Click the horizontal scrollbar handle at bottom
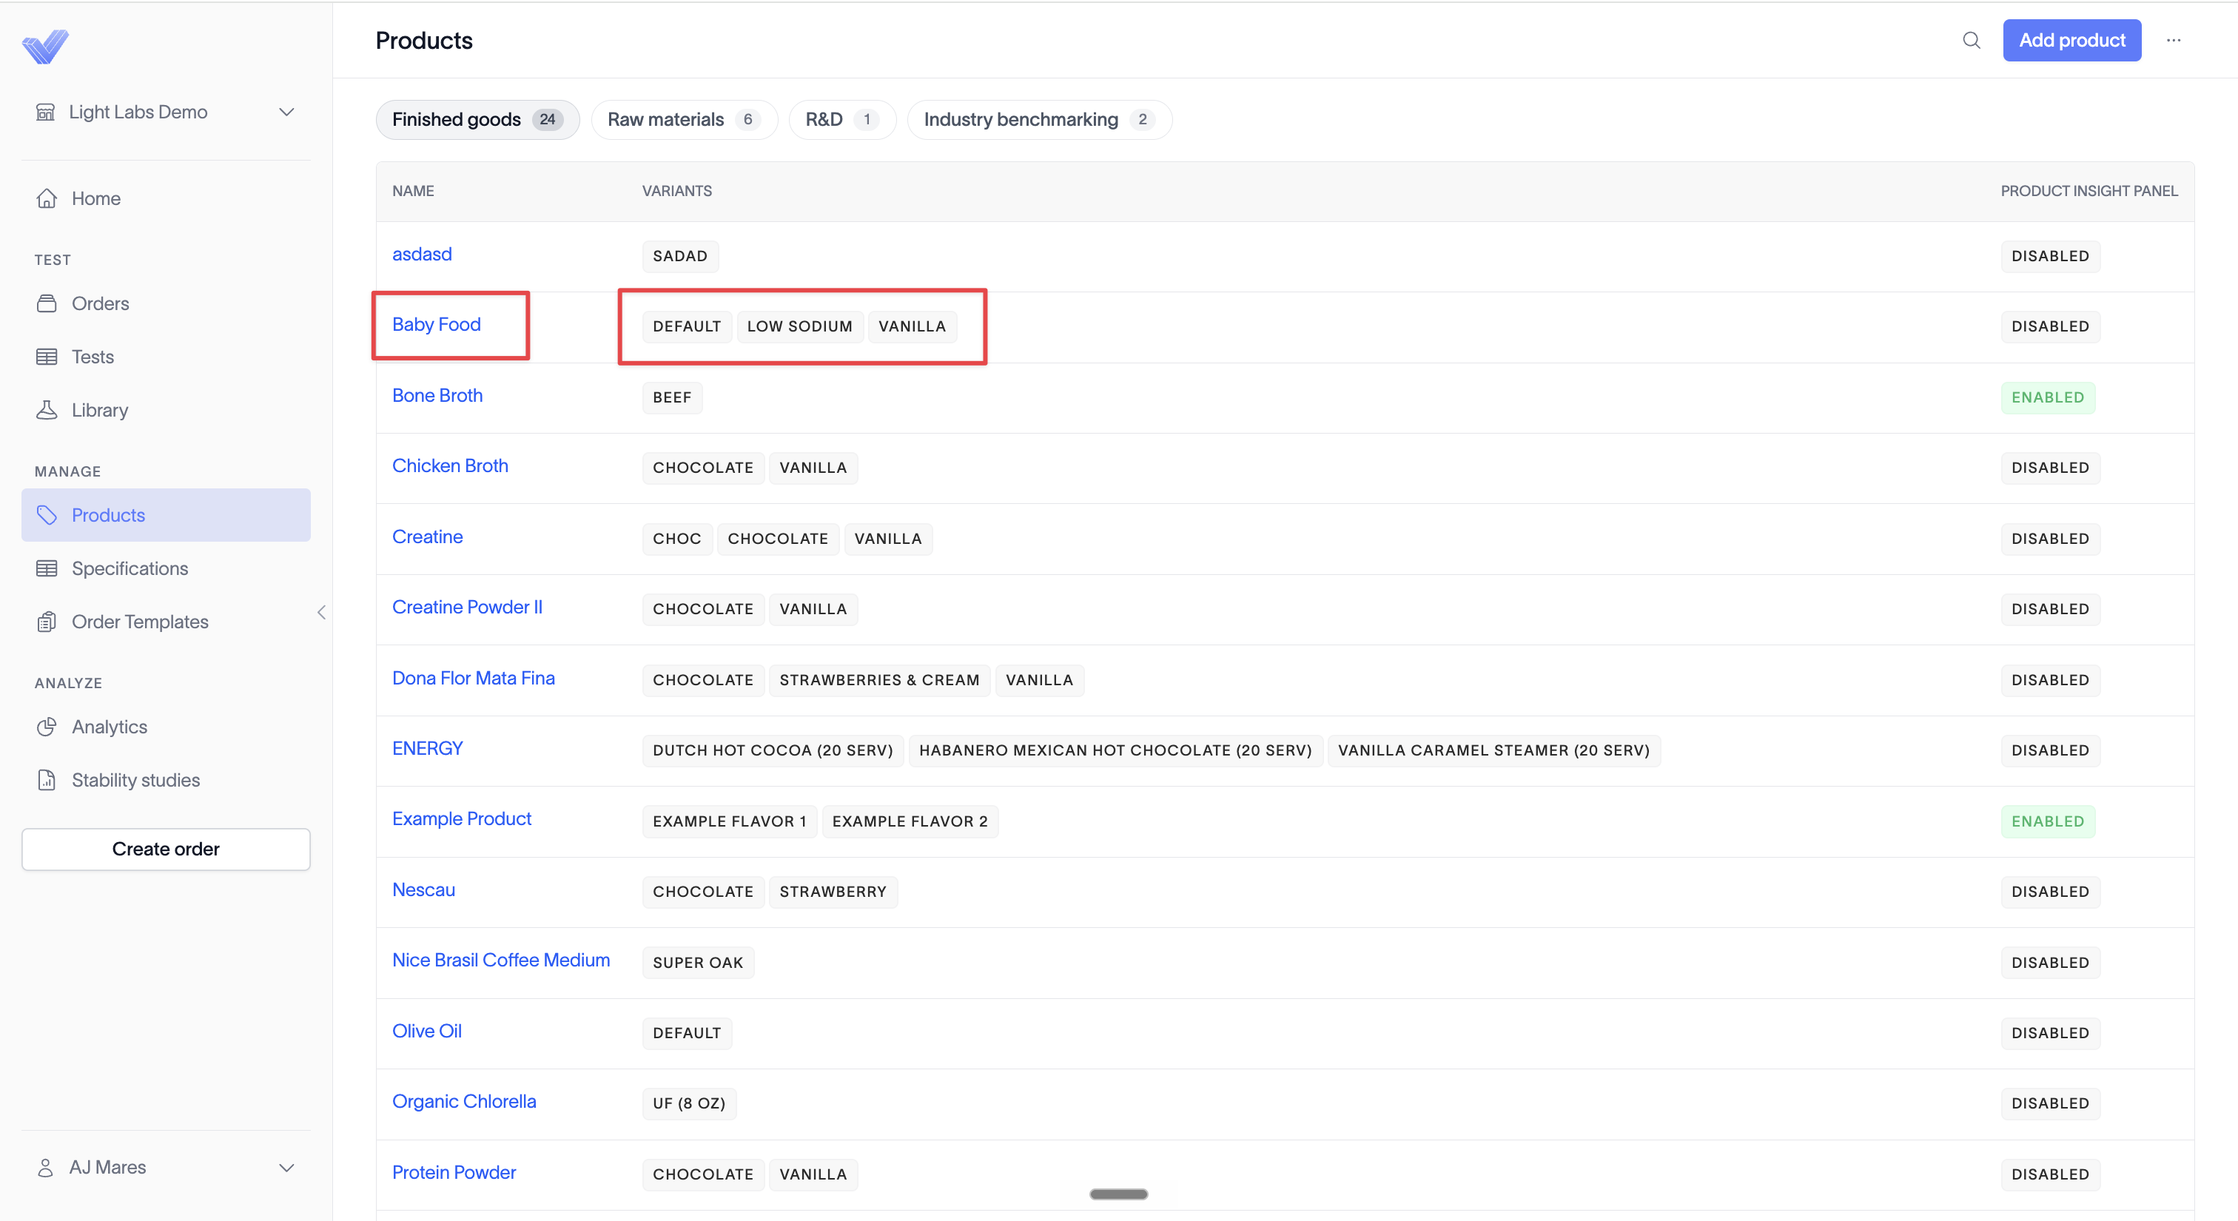The width and height of the screenshot is (2238, 1221). tap(1119, 1194)
